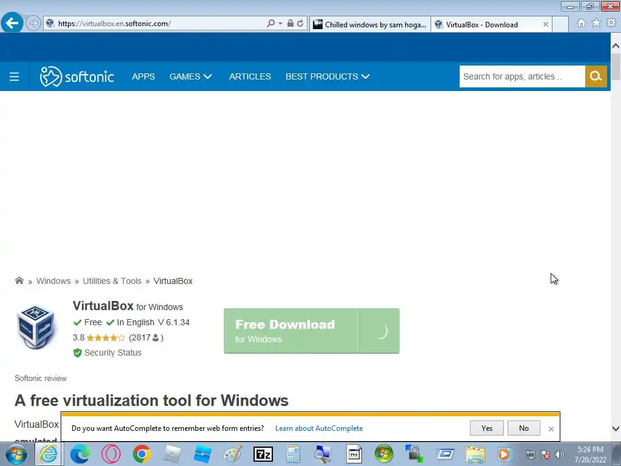Click the Action Center flag tray icon

coord(545,454)
